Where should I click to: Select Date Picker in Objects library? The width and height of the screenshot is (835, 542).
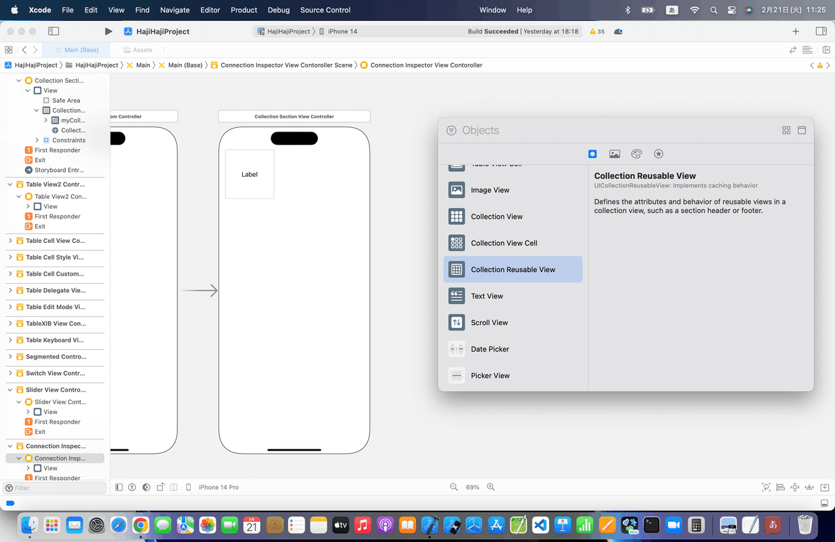pos(513,349)
